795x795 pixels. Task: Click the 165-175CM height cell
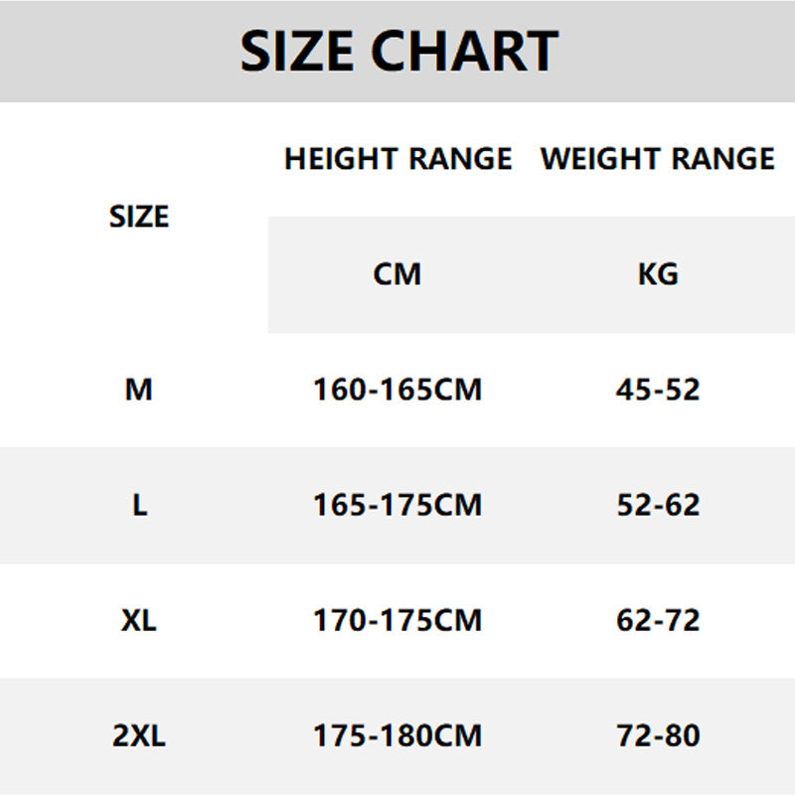coord(397,505)
